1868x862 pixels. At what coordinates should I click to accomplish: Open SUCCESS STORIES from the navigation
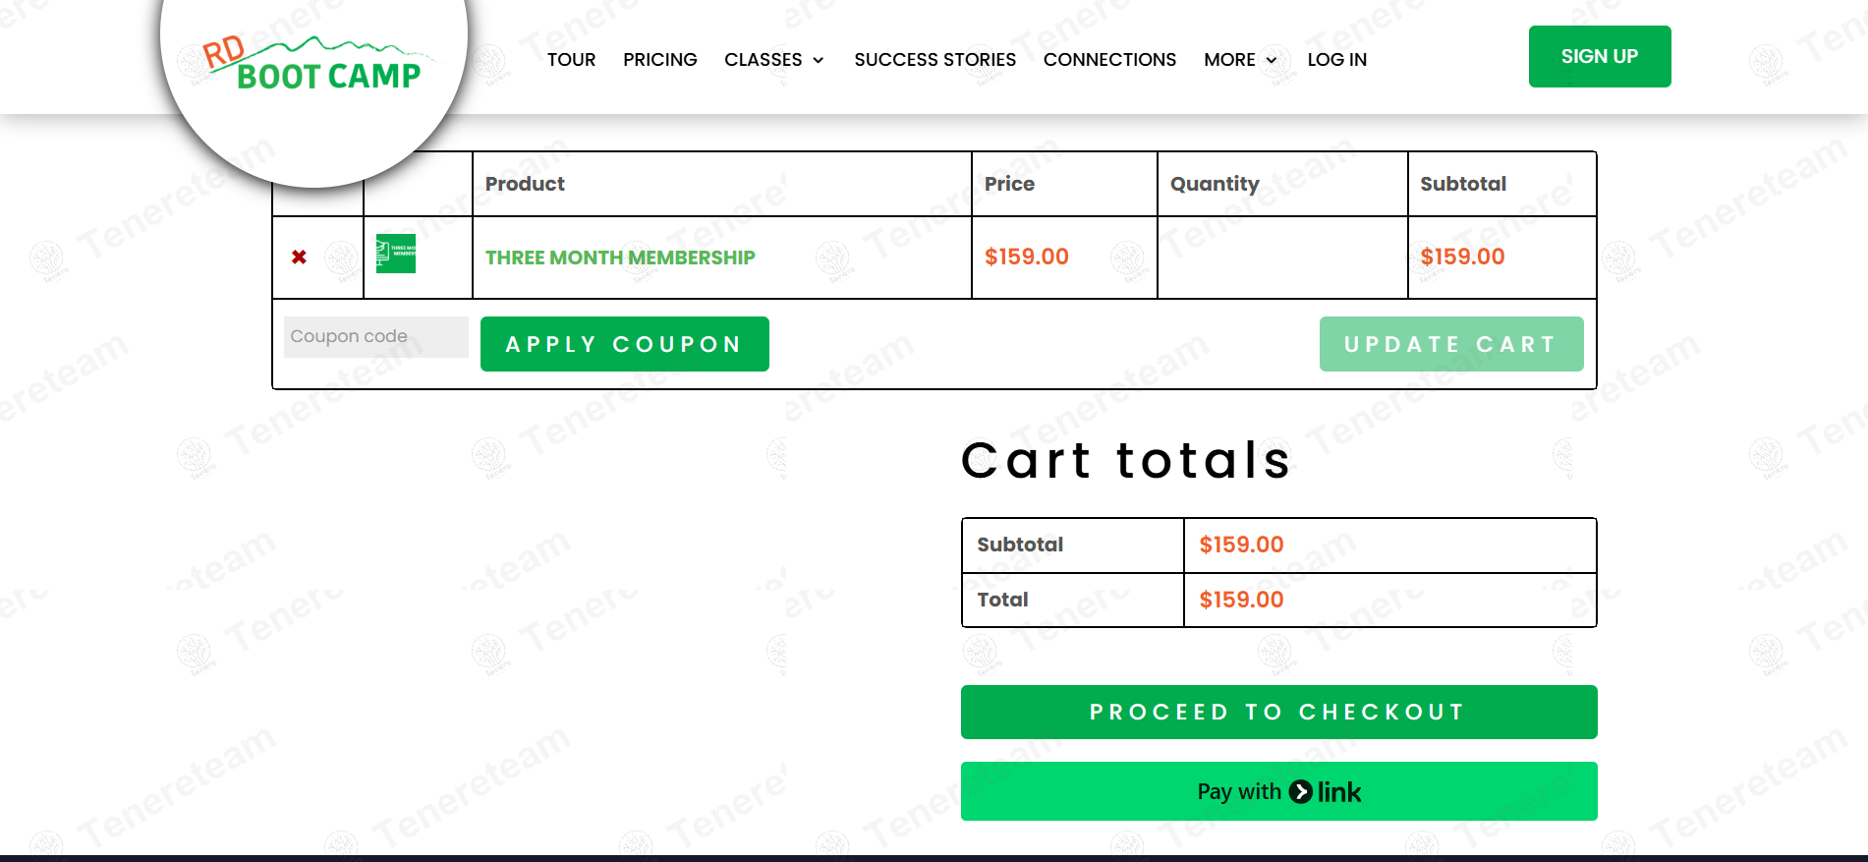click(934, 60)
